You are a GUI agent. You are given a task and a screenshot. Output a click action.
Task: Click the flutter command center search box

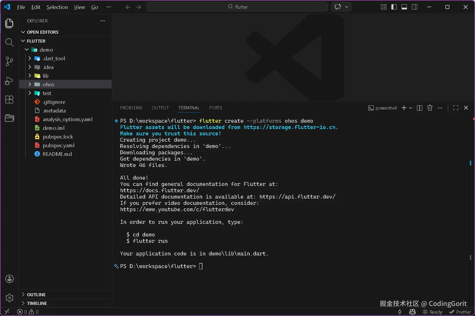pos(237,7)
